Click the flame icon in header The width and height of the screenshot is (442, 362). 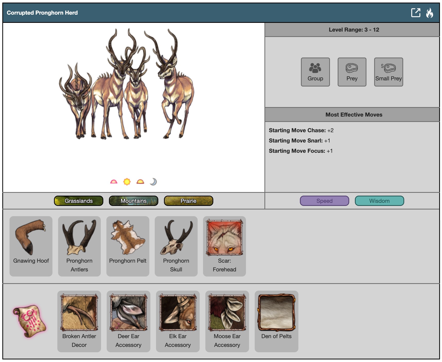429,13
